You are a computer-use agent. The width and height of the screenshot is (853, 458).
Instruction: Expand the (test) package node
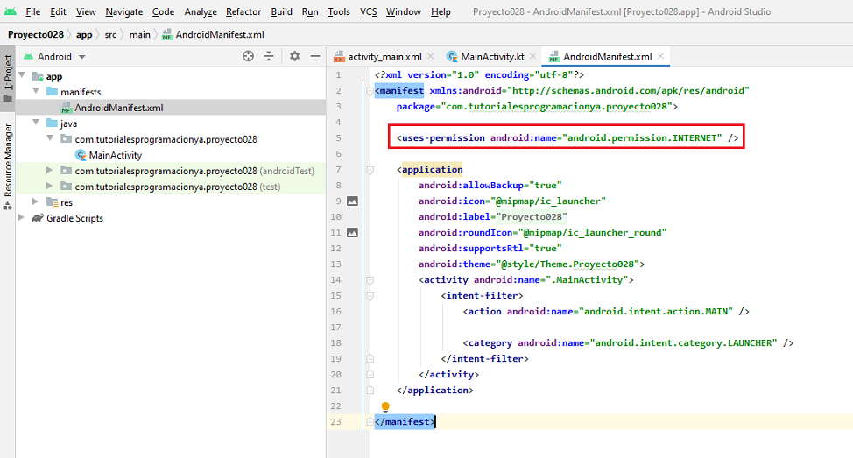(x=50, y=186)
